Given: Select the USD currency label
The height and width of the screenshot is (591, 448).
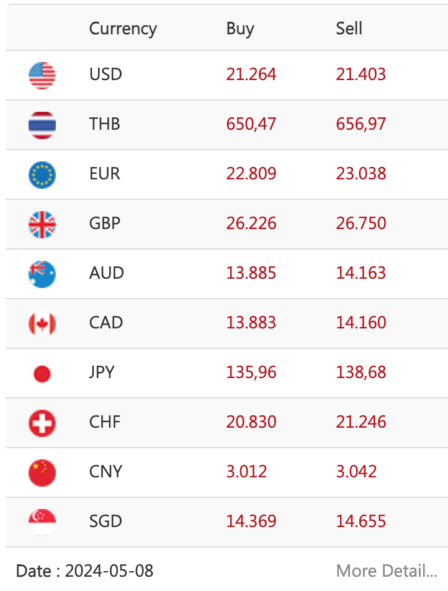Looking at the screenshot, I should coord(105,74).
